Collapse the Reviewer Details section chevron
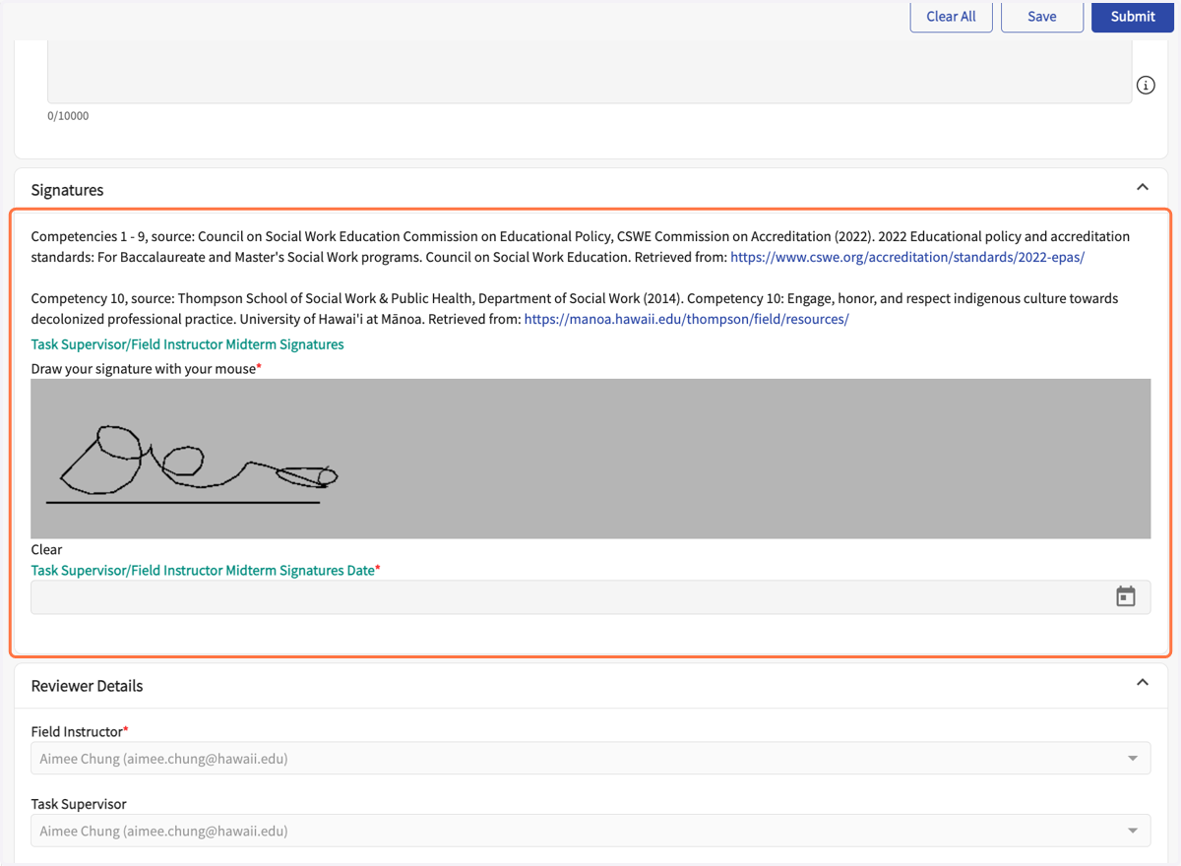 coord(1143,682)
